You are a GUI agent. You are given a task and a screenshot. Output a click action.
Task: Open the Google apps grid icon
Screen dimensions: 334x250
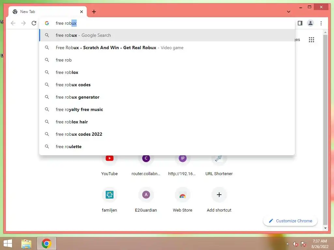(311, 39)
